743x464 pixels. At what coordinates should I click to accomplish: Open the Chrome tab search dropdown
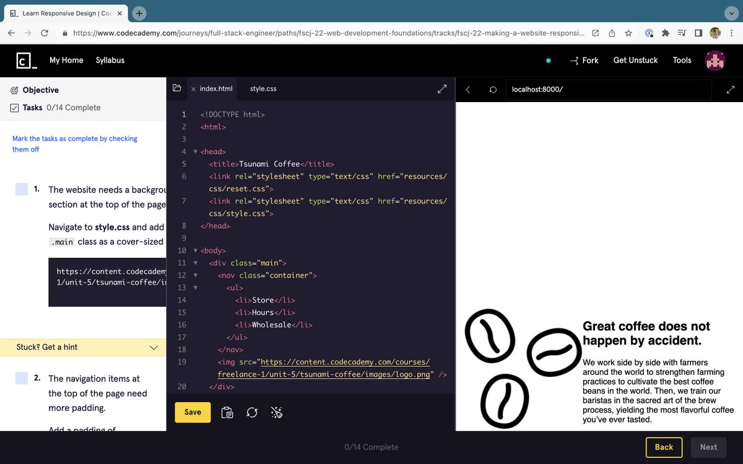coord(731,12)
